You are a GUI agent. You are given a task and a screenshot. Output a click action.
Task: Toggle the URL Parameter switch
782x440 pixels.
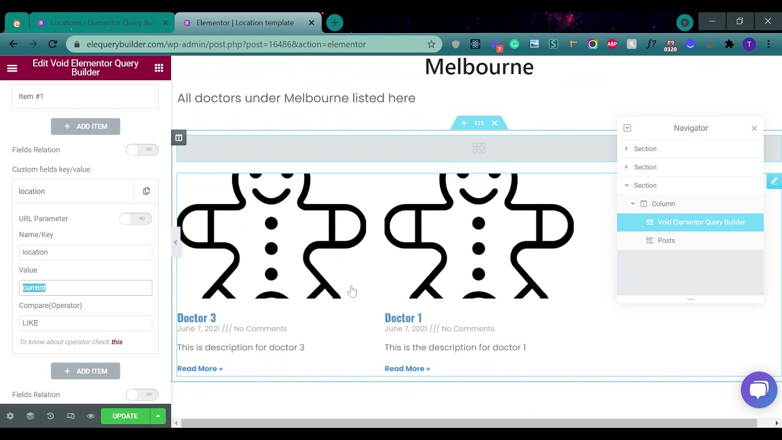click(136, 218)
